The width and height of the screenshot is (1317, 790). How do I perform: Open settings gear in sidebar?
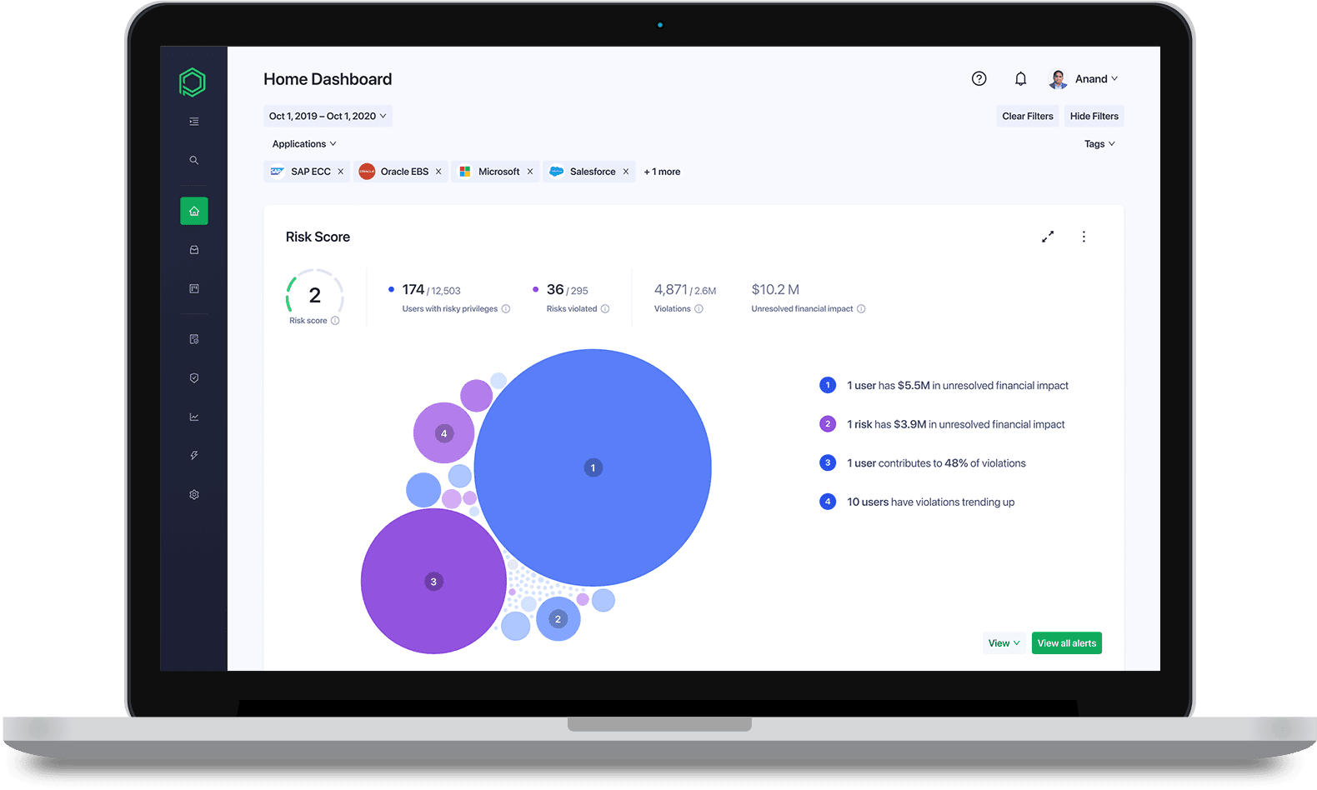click(x=193, y=495)
